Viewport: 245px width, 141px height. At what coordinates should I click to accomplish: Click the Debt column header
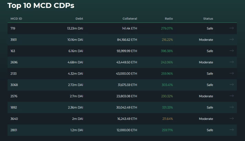pos(79,19)
